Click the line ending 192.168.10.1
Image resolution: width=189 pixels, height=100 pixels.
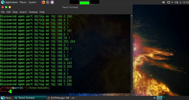[x=35, y=38]
